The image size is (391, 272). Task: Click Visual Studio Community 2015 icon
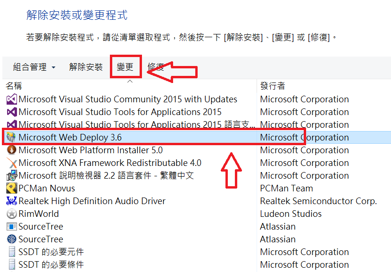[x=11, y=99]
